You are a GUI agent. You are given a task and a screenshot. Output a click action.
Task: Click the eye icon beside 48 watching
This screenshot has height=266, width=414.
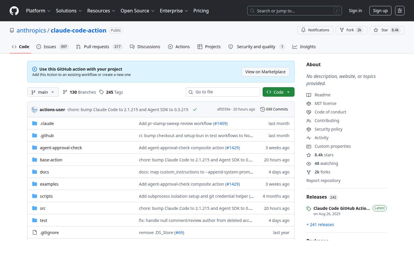309,163
